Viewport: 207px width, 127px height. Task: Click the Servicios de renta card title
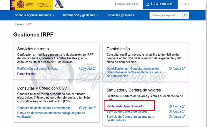coord(33,49)
